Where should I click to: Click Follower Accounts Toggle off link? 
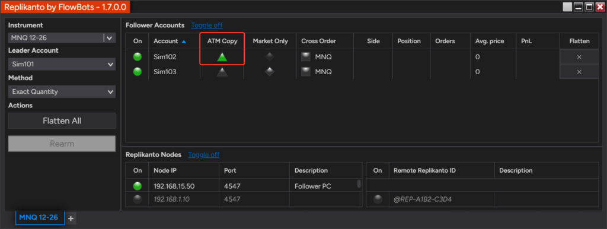pos(207,25)
